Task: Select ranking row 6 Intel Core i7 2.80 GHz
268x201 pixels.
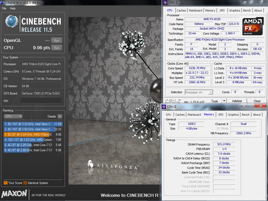Action: [x=33, y=150]
